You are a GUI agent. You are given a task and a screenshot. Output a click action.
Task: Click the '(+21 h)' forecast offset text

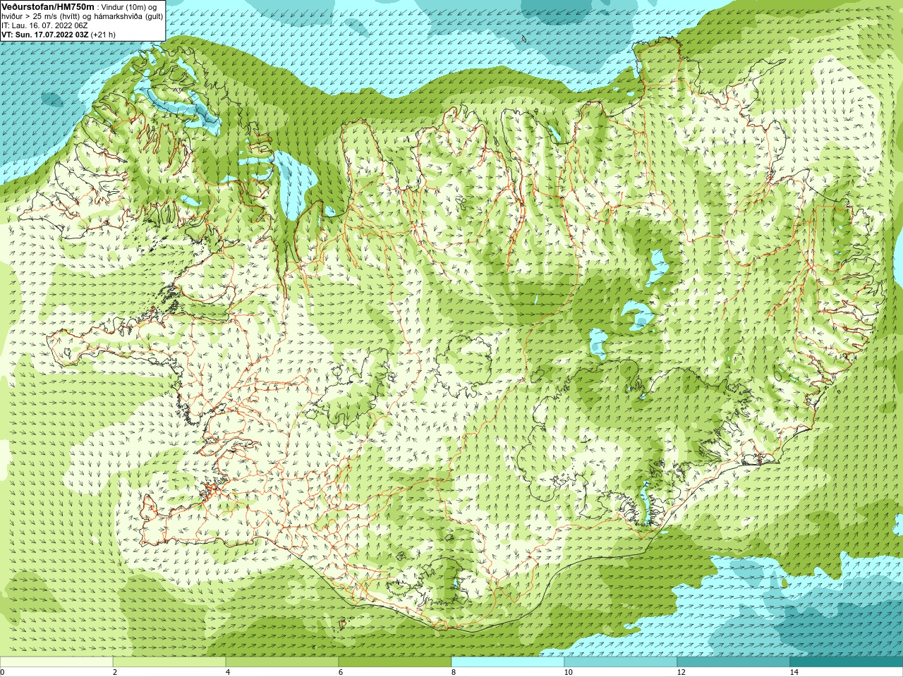(x=103, y=35)
